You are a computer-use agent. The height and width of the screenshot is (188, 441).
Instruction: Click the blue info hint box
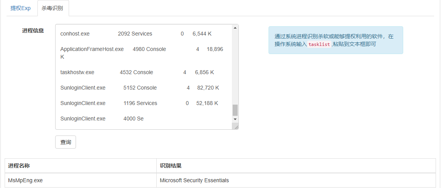[336, 40]
